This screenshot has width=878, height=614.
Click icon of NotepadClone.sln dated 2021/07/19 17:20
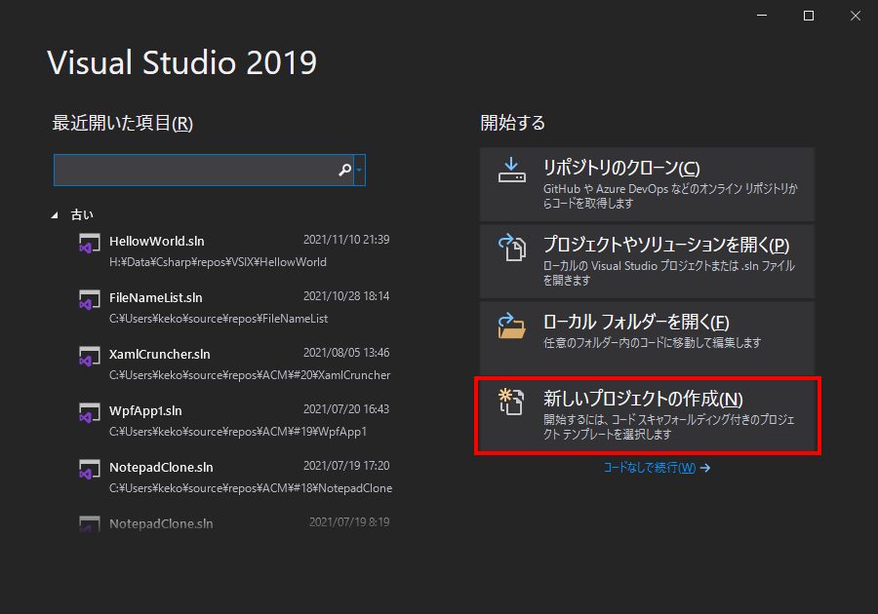90,470
